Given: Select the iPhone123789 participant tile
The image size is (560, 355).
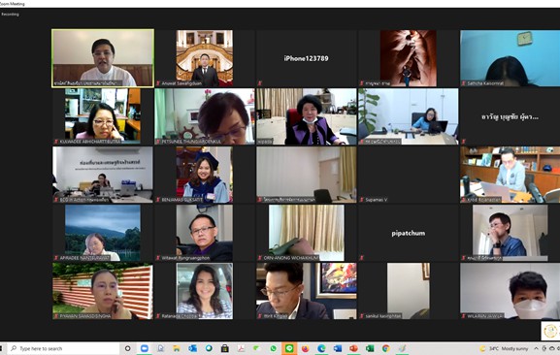Looking at the screenshot, I should coord(306,58).
